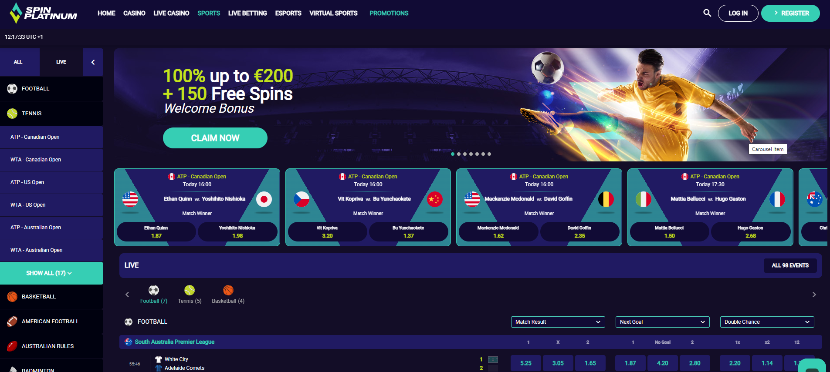Click the REGISTER button
The image size is (830, 372).
coord(790,13)
